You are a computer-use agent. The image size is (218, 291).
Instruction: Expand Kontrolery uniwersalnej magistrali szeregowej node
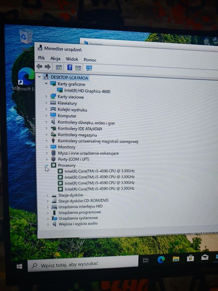tap(47, 141)
